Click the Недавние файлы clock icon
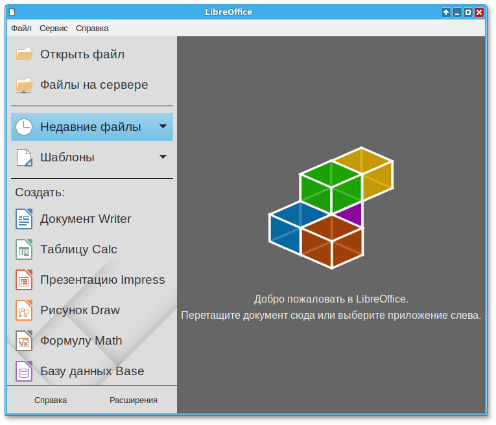This screenshot has height=425, width=496. coord(24,127)
